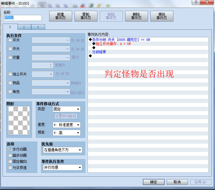Check 允许穿透 option
This screenshot has height=190, width=215.
coord(10,168)
